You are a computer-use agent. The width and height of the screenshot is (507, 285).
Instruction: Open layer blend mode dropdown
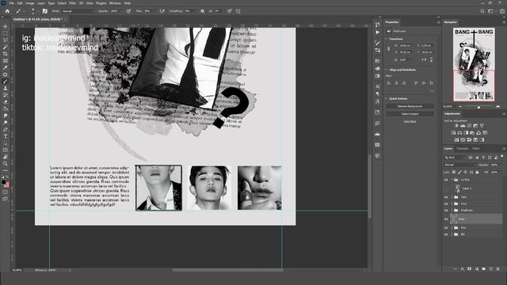click(x=460, y=165)
